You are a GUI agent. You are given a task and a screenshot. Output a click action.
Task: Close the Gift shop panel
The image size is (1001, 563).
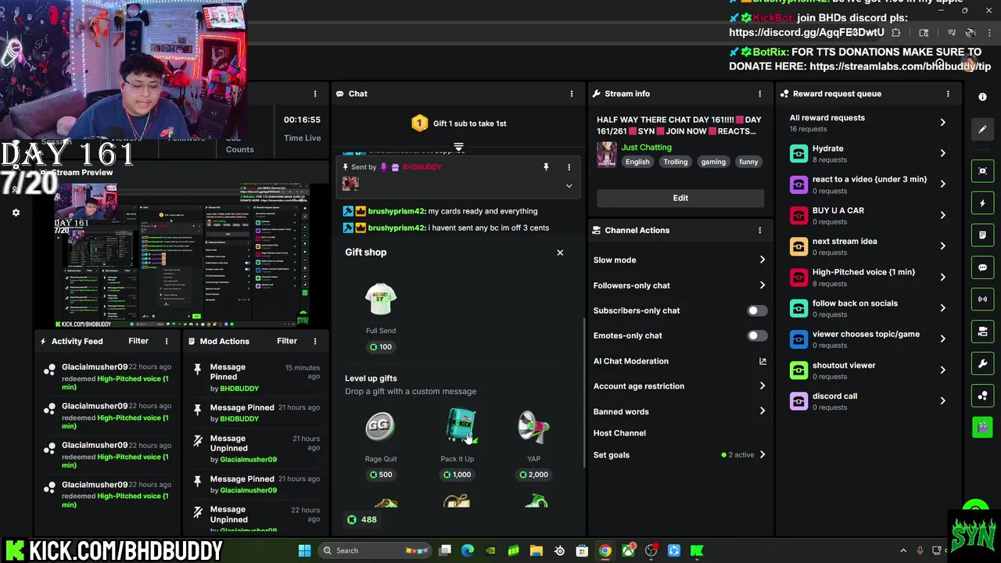(x=560, y=253)
